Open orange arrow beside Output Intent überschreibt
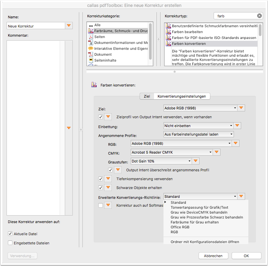 118,170
